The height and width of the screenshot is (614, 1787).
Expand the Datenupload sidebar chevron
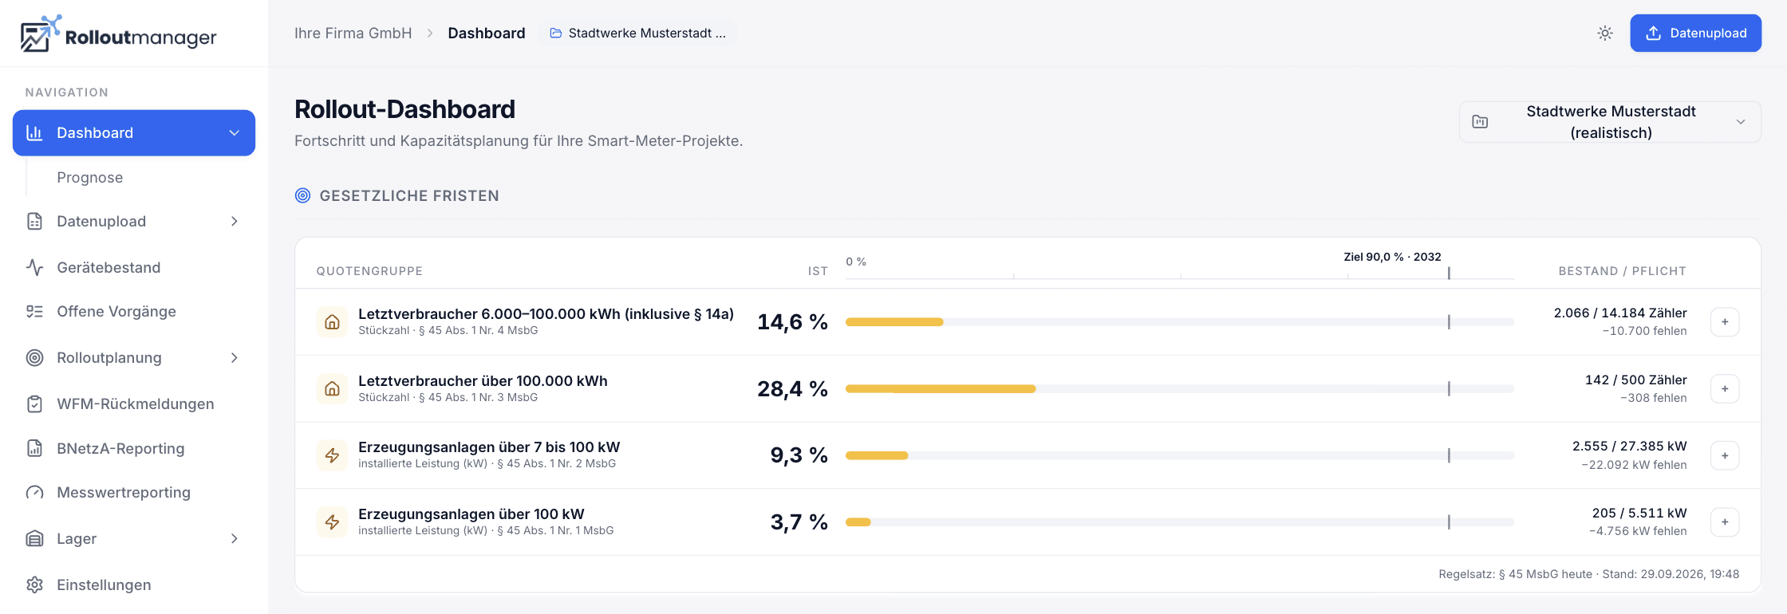pos(235,222)
